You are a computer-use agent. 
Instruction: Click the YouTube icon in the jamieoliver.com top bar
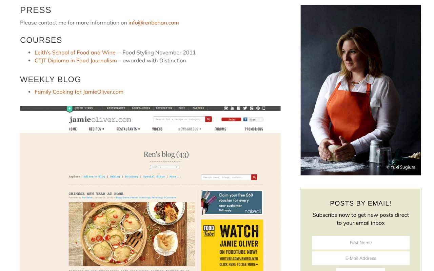[x=232, y=108]
